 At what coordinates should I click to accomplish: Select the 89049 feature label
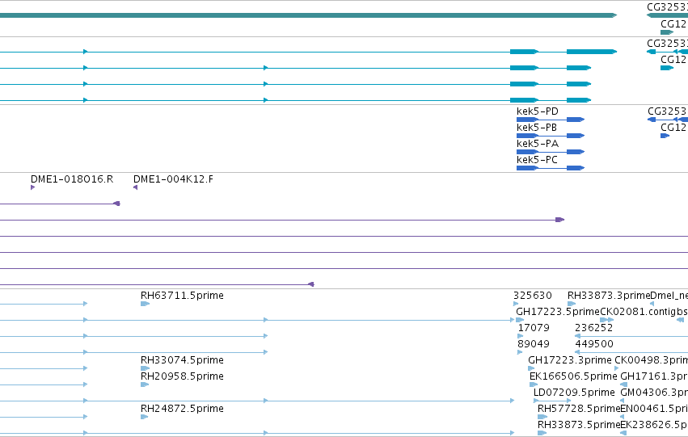[x=534, y=344]
